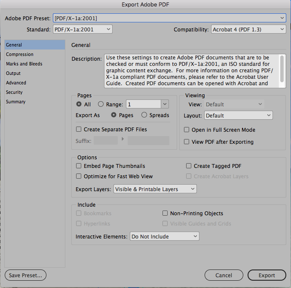The height and width of the screenshot is (288, 291).
Task: Enable Embed Page Thumbnails
Action: tap(79, 166)
